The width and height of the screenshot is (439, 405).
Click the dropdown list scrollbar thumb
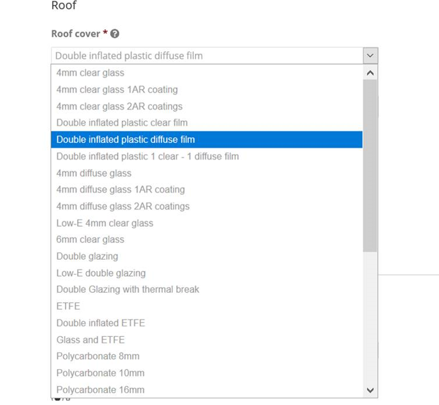tap(370, 166)
